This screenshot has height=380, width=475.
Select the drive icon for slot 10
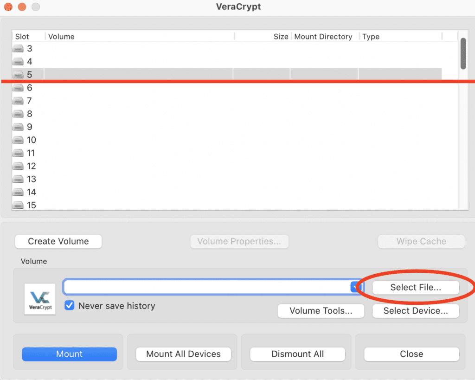18,140
